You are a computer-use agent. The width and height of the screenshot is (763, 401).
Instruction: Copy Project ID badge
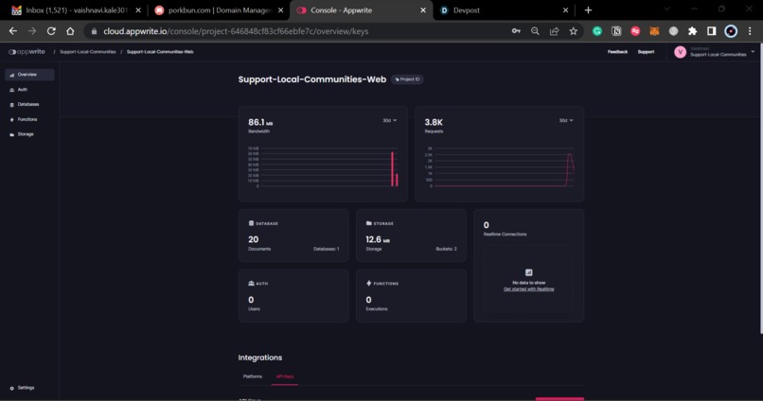pyautogui.click(x=407, y=79)
